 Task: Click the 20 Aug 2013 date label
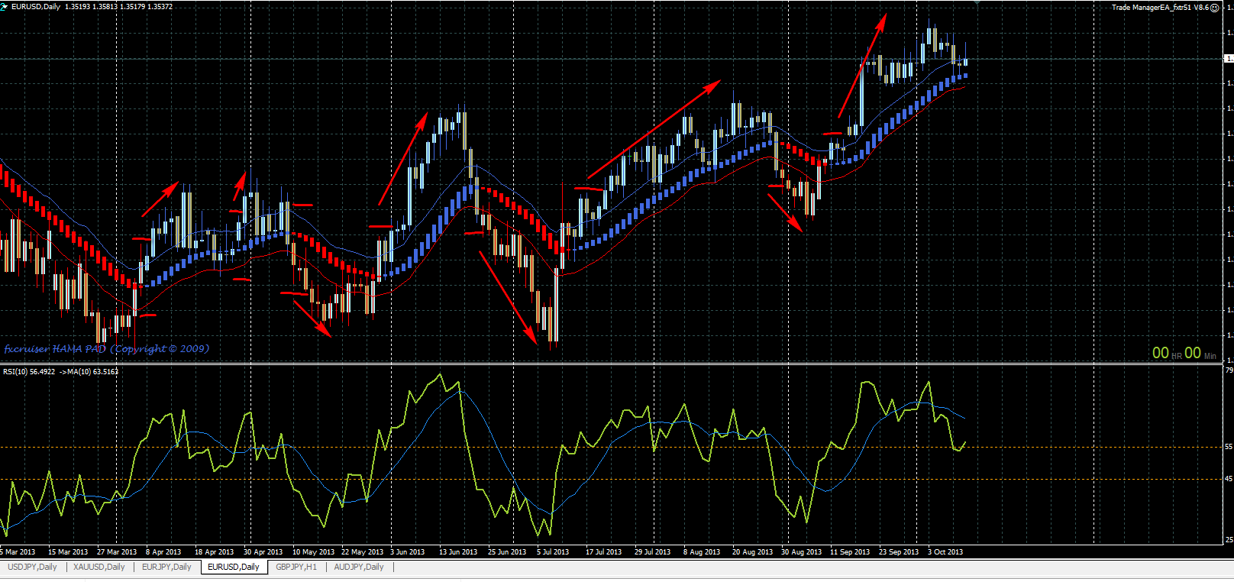click(x=752, y=552)
